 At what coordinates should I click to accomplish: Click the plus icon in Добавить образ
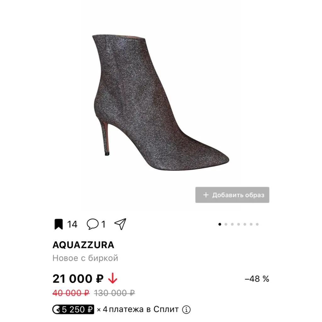[x=206, y=195]
